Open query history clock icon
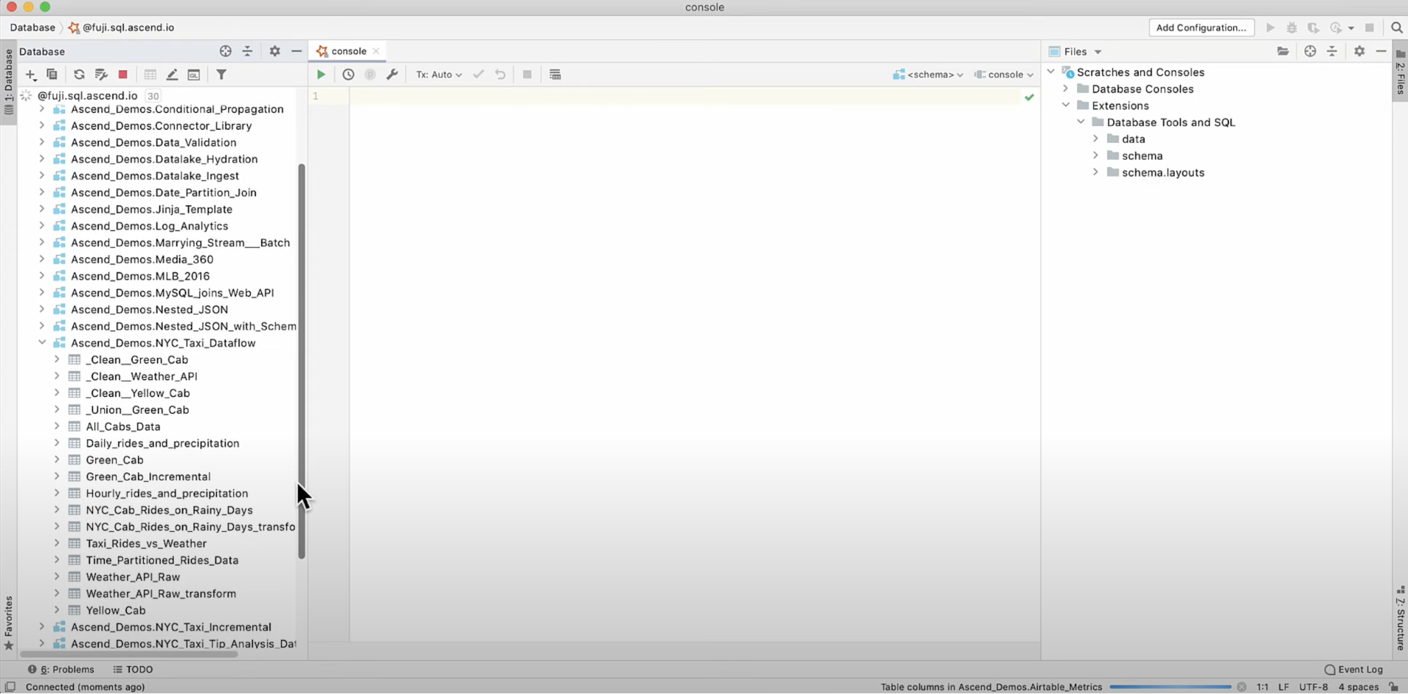This screenshot has width=1408, height=694. [348, 75]
